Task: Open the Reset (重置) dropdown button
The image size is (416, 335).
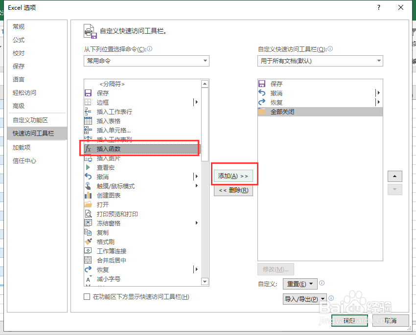Action: coord(300,284)
